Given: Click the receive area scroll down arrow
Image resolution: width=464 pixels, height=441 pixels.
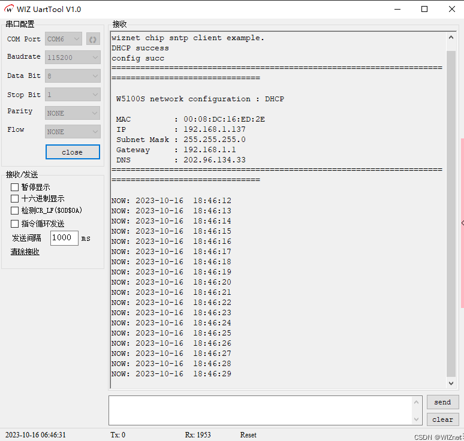Looking at the screenshot, I should point(451,383).
